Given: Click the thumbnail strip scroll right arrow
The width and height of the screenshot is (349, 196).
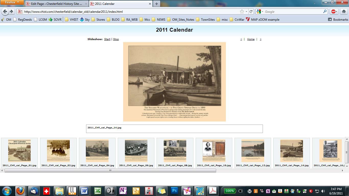Looking at the screenshot, I should (x=342, y=170).
